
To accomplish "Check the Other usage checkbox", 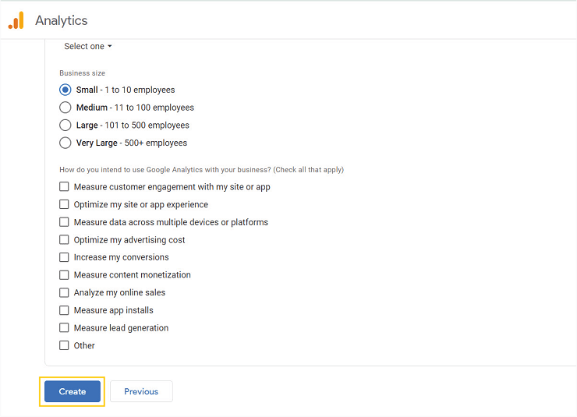I will click(64, 345).
